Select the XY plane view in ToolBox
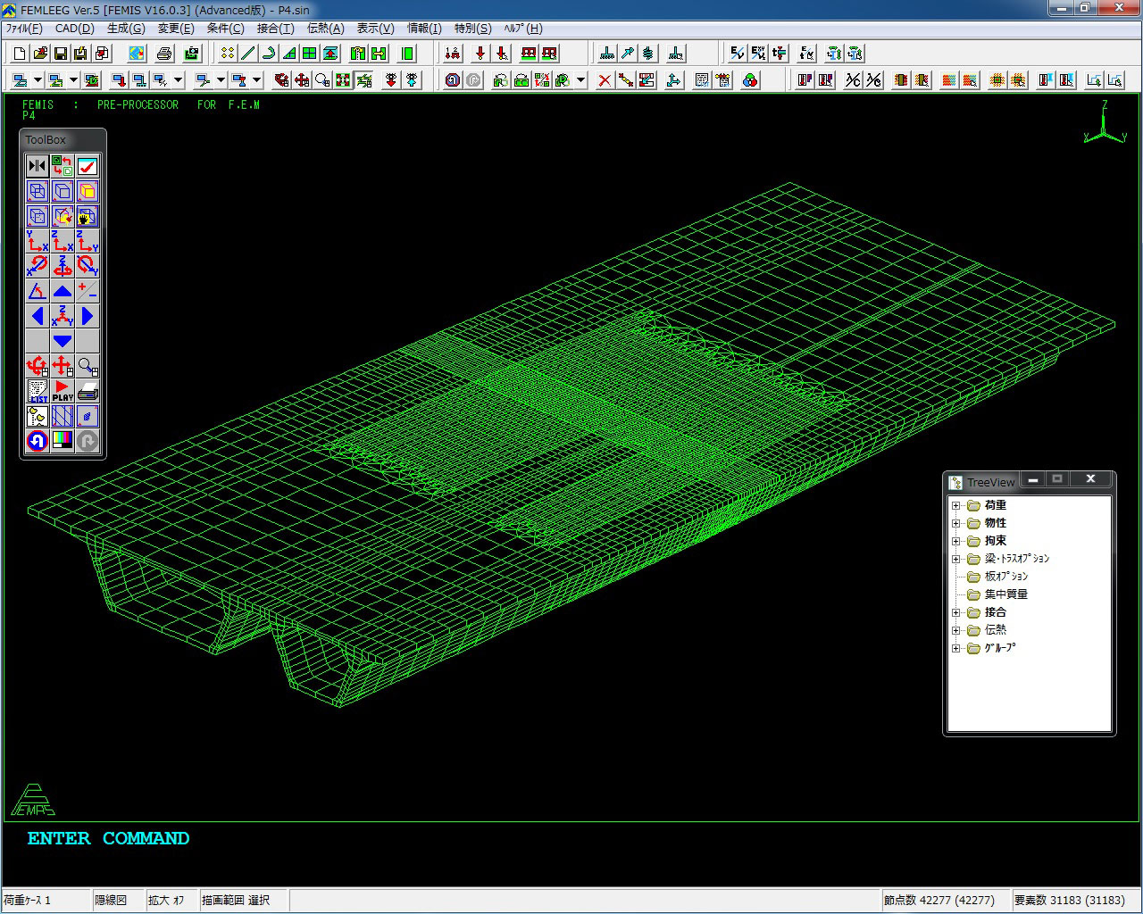 38,241
